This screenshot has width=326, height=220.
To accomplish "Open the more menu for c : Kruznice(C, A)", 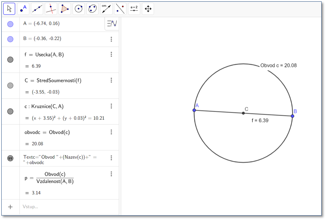I will [x=112, y=106].
